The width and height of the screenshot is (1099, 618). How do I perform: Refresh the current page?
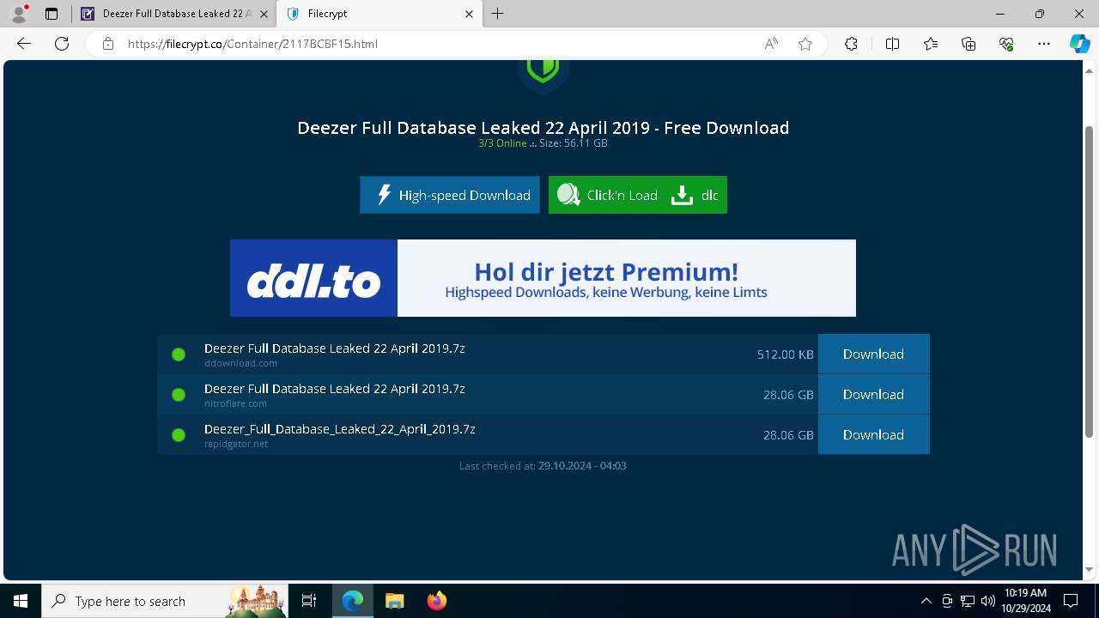pos(62,44)
